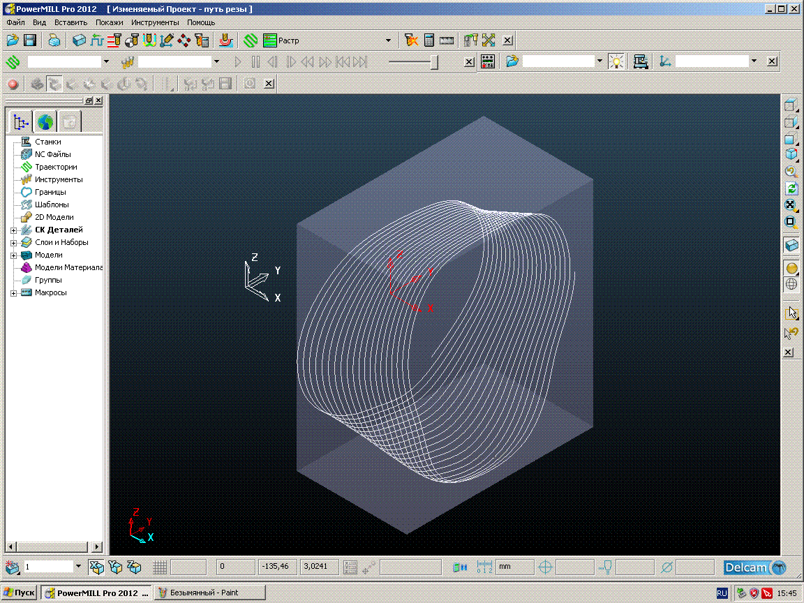Click the calculator icon in main toolbar

pyautogui.click(x=429, y=40)
